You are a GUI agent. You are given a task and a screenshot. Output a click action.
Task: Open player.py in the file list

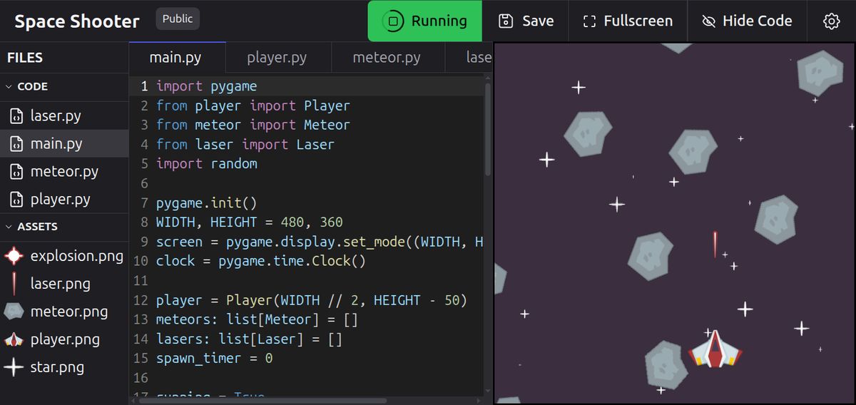(64, 199)
